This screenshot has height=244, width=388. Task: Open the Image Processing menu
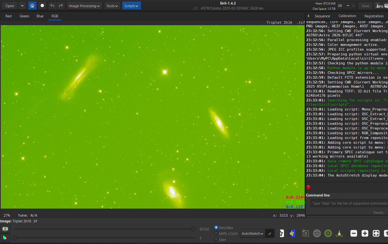84,6
